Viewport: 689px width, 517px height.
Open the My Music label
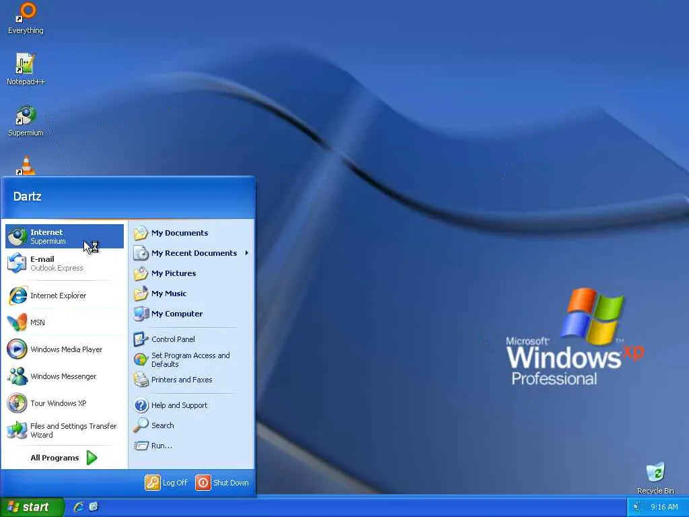coord(169,294)
